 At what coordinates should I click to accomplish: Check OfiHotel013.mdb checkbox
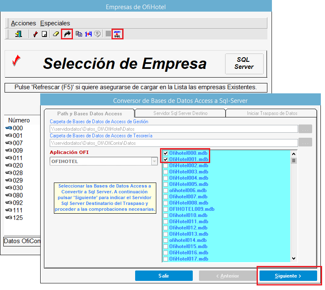[x=166, y=234]
